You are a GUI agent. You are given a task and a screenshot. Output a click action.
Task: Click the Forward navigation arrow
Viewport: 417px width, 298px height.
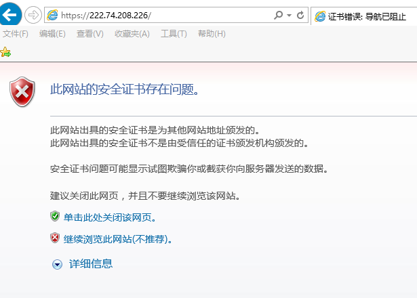[33, 15]
